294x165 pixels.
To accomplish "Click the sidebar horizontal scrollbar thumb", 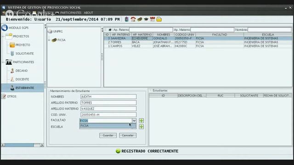I will coord(19,145).
